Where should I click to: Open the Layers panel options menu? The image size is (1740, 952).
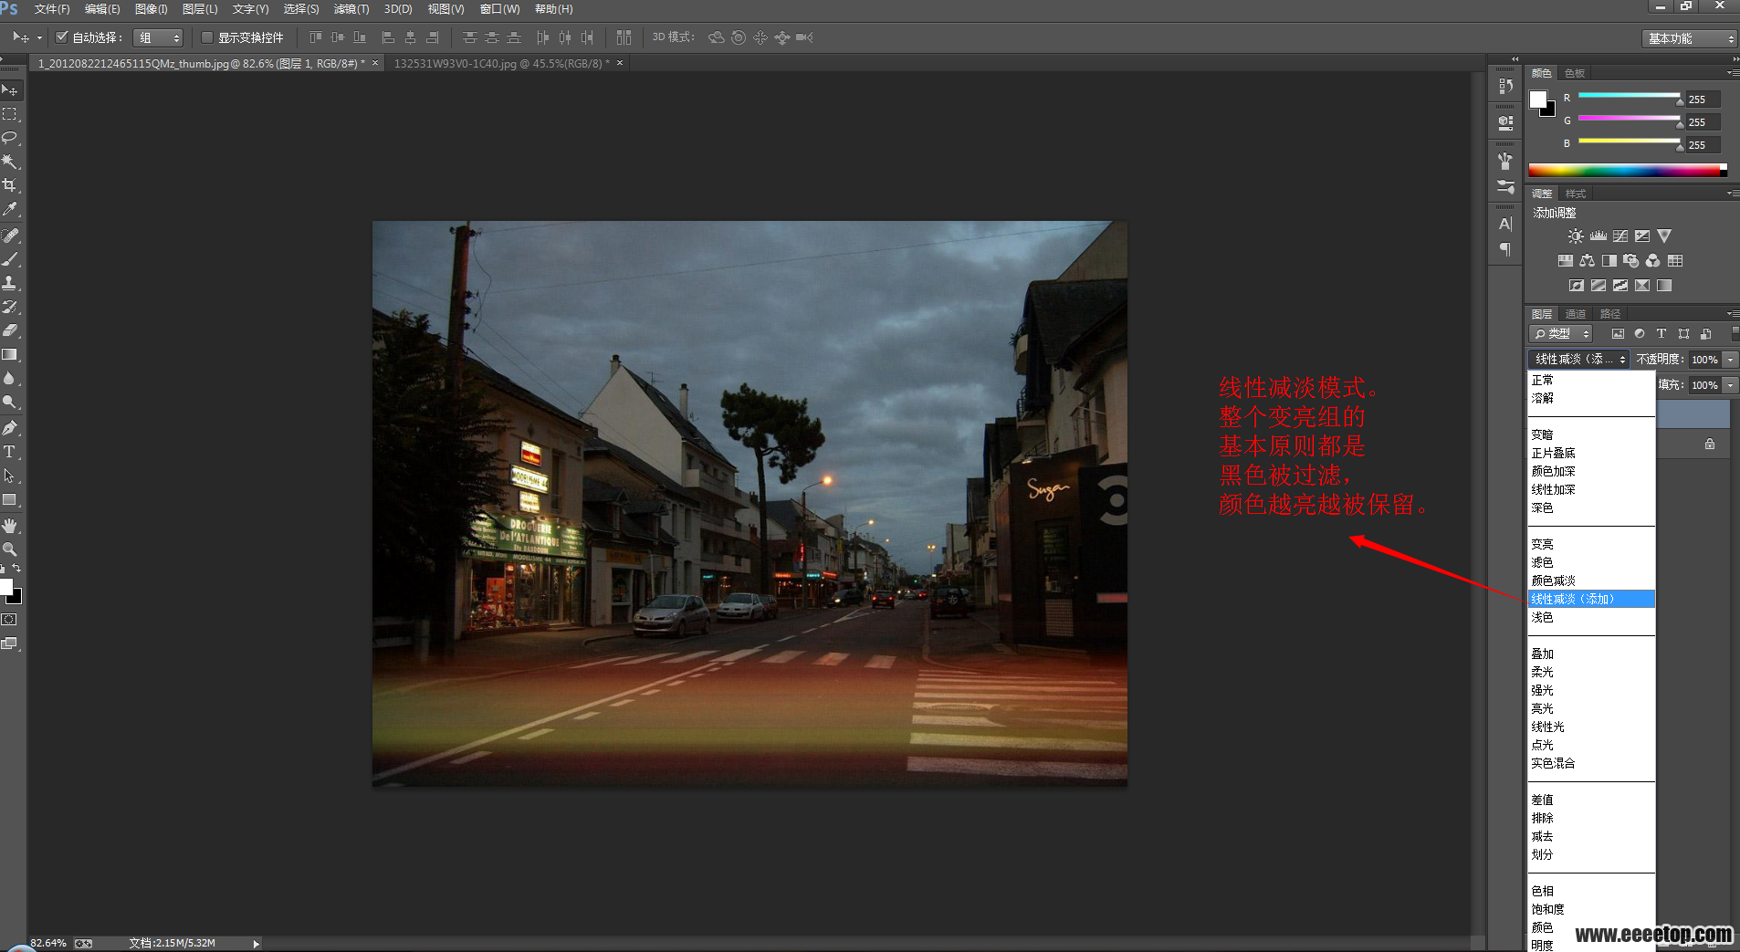pyautogui.click(x=1733, y=314)
